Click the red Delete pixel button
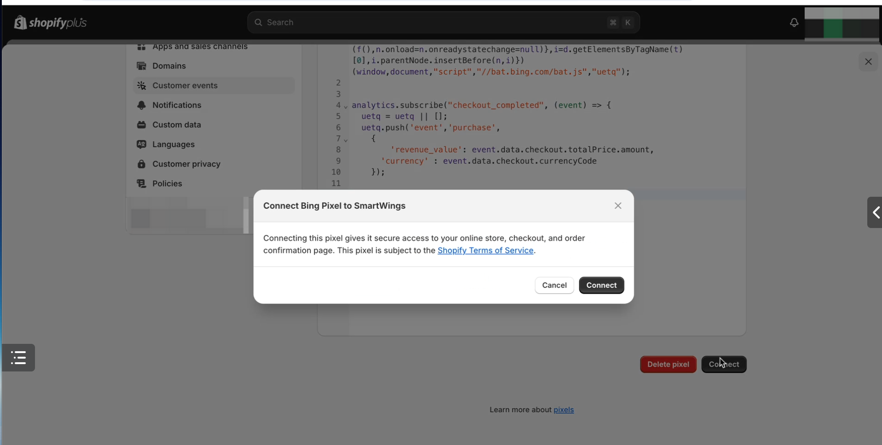This screenshot has width=882, height=445. pos(668,365)
